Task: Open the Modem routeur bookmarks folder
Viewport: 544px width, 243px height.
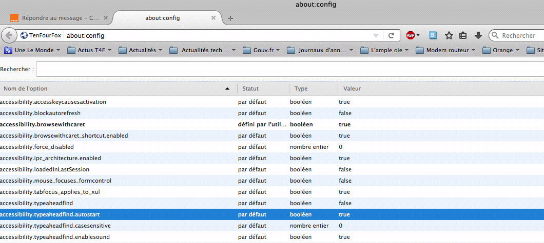Action: tap(445, 50)
